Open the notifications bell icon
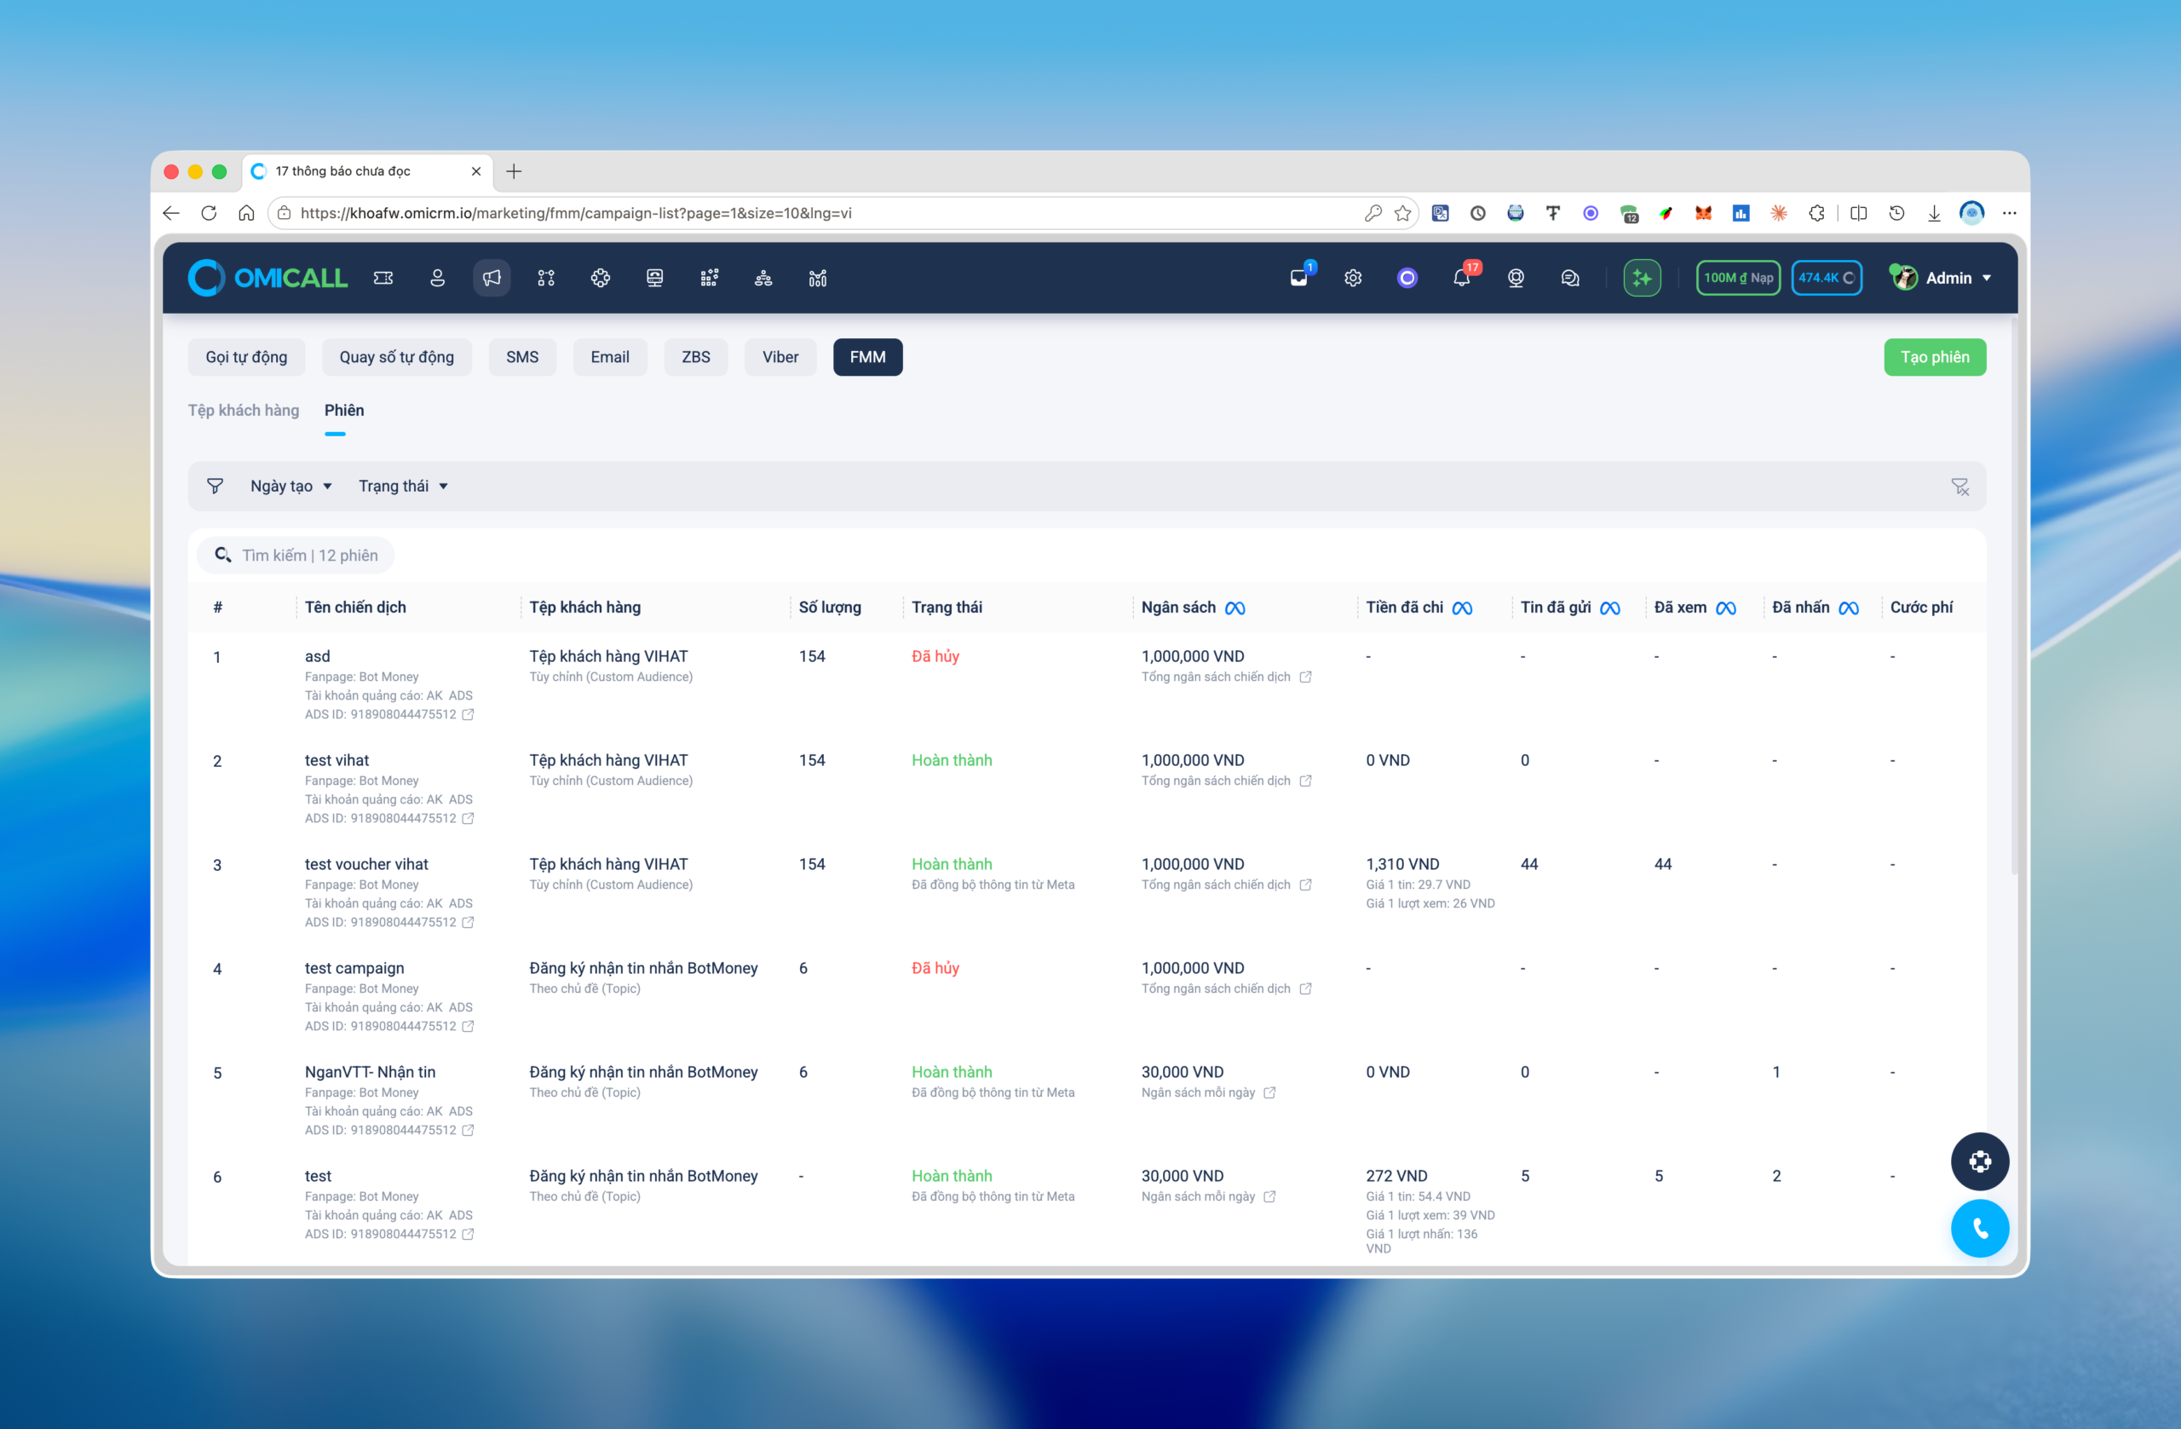Screen dimensions: 2181x1429 coord(1462,278)
